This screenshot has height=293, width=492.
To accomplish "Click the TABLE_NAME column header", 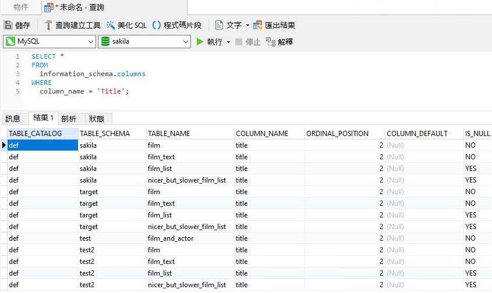I will pos(190,134).
